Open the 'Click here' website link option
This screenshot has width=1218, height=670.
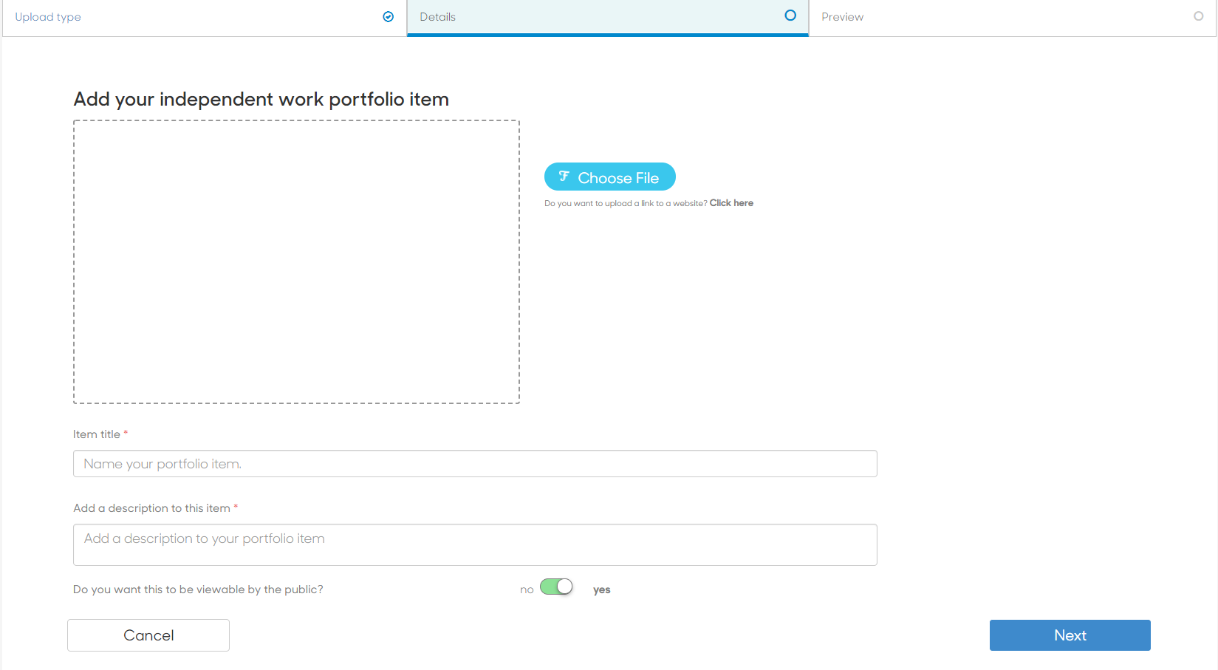pyautogui.click(x=731, y=203)
